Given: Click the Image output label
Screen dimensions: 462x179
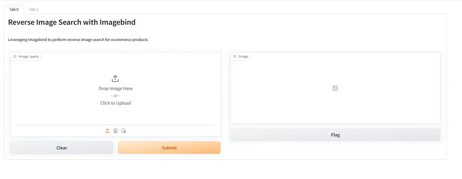Looking at the screenshot, I should (x=240, y=56).
